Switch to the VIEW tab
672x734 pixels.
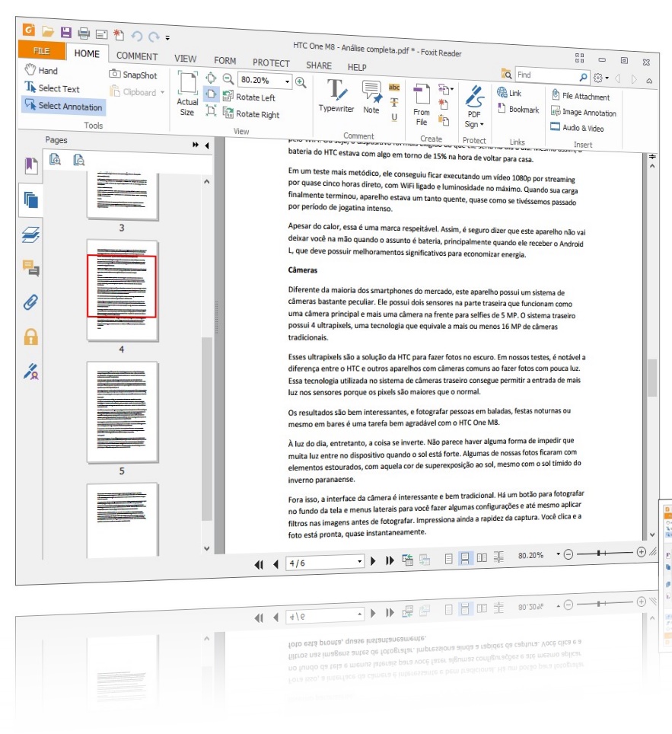click(186, 59)
